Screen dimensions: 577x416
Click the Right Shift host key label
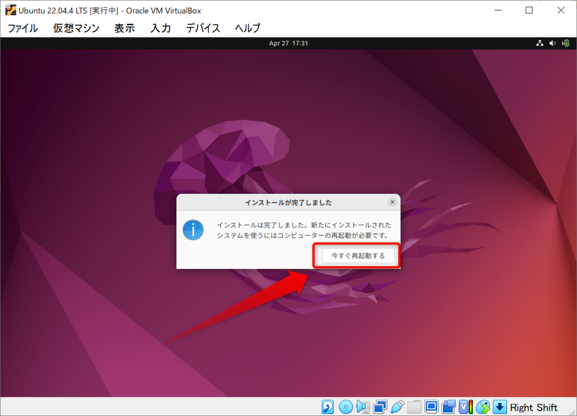tap(534, 407)
